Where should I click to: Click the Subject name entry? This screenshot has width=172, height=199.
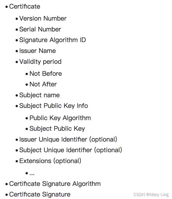pyautogui.click(x=40, y=95)
